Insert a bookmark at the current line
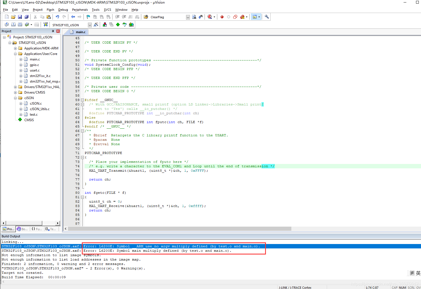Image resolution: width=421 pixels, height=289 pixels. point(88,17)
